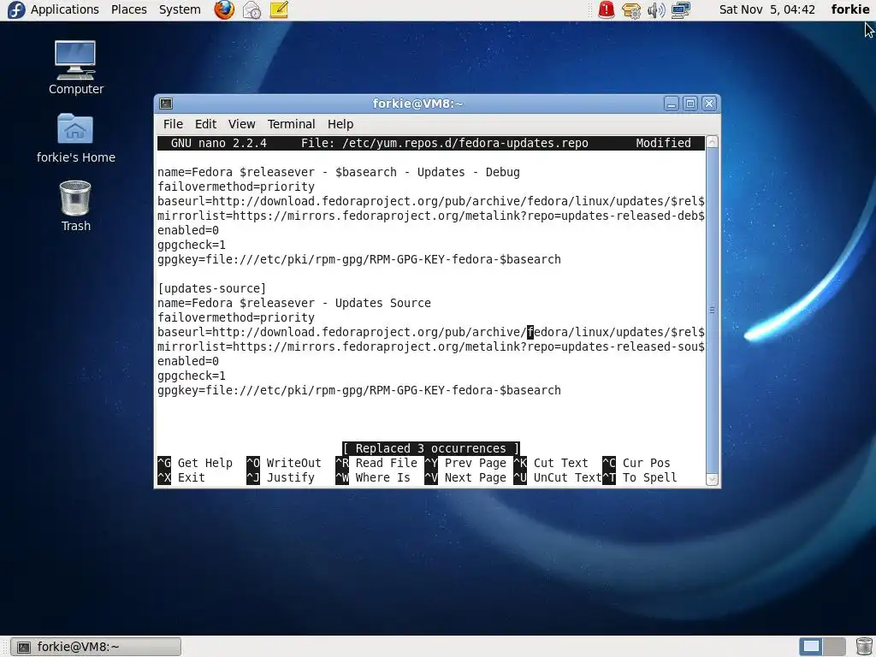Screen dimensions: 876x657
Task: Click the terminal window menu icon in title bar
Action: (166, 104)
